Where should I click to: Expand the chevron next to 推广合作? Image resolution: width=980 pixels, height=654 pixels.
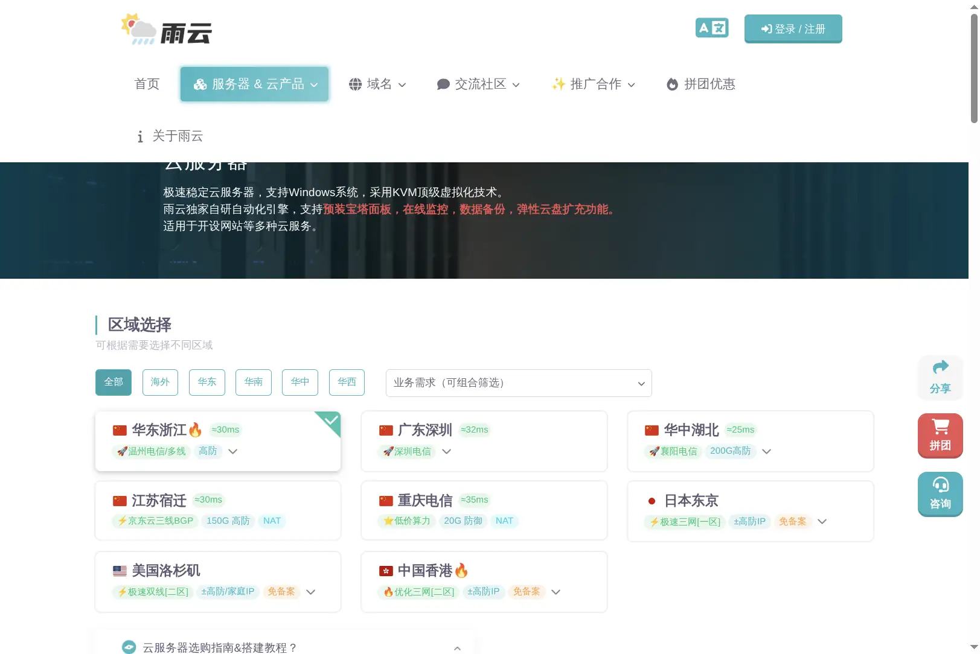[632, 85]
